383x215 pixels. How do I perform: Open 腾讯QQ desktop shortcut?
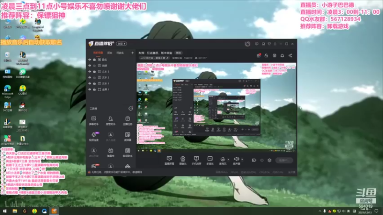23,107
